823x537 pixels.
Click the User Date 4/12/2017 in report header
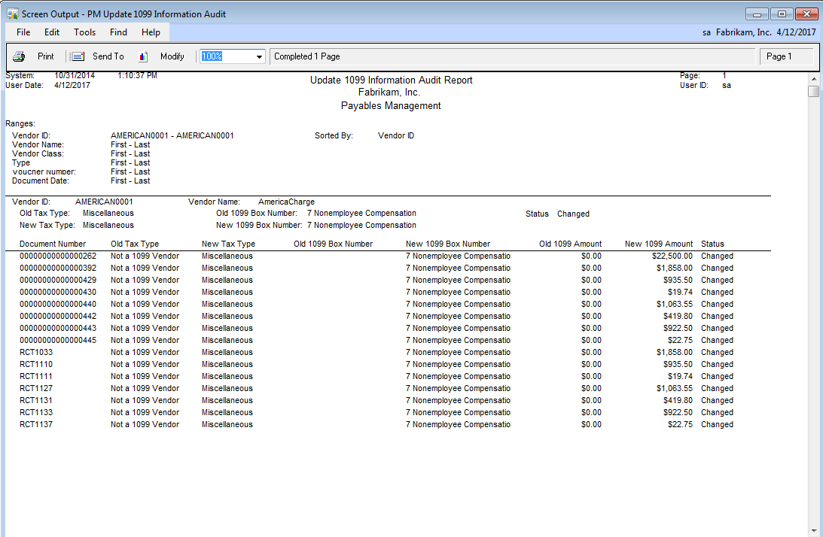pos(72,85)
